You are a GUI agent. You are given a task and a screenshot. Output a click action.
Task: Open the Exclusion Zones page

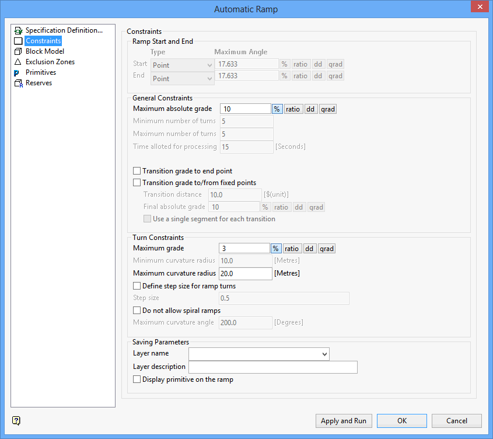click(50, 62)
